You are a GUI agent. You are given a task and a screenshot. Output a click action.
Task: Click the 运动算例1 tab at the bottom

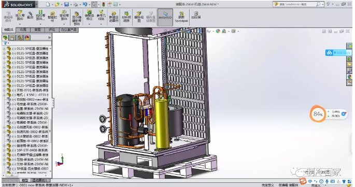pyautogui.click(x=40, y=180)
